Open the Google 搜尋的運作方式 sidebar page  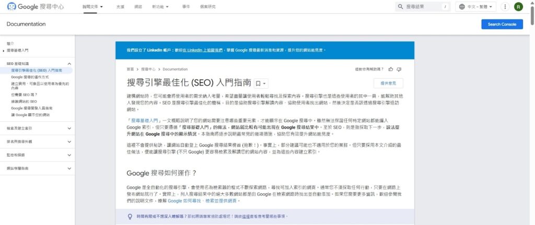[29, 77]
